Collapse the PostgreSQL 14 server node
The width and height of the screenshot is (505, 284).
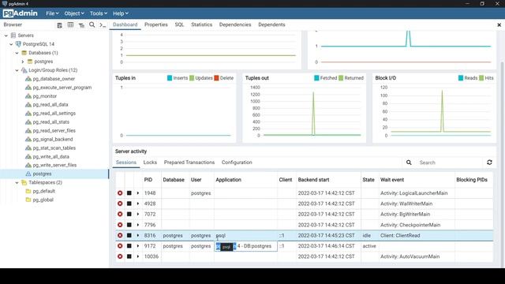(x=12, y=44)
